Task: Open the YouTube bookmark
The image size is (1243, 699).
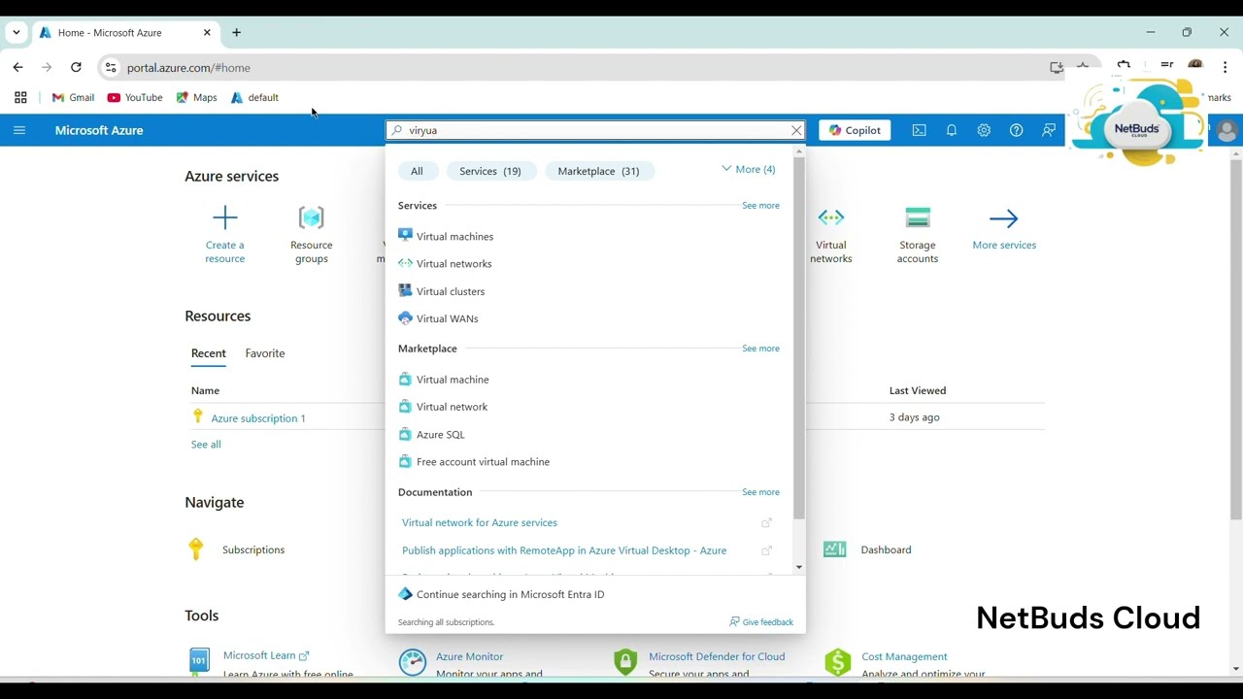Action: tap(135, 97)
